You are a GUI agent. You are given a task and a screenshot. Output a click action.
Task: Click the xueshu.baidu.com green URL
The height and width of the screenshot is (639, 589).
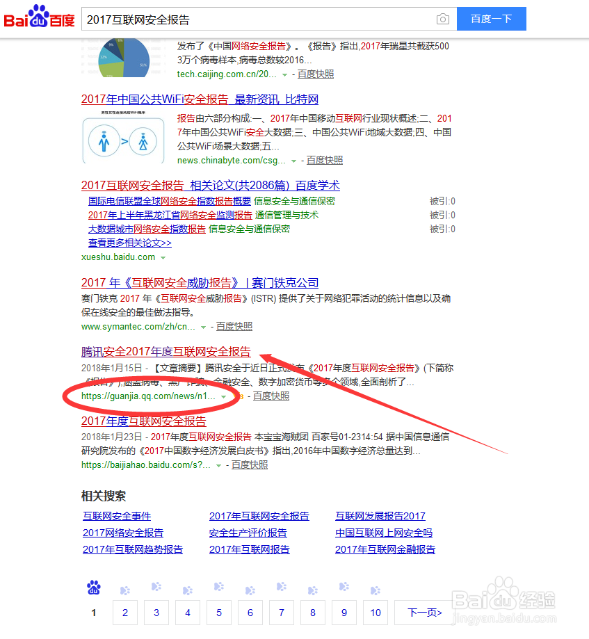point(118,257)
